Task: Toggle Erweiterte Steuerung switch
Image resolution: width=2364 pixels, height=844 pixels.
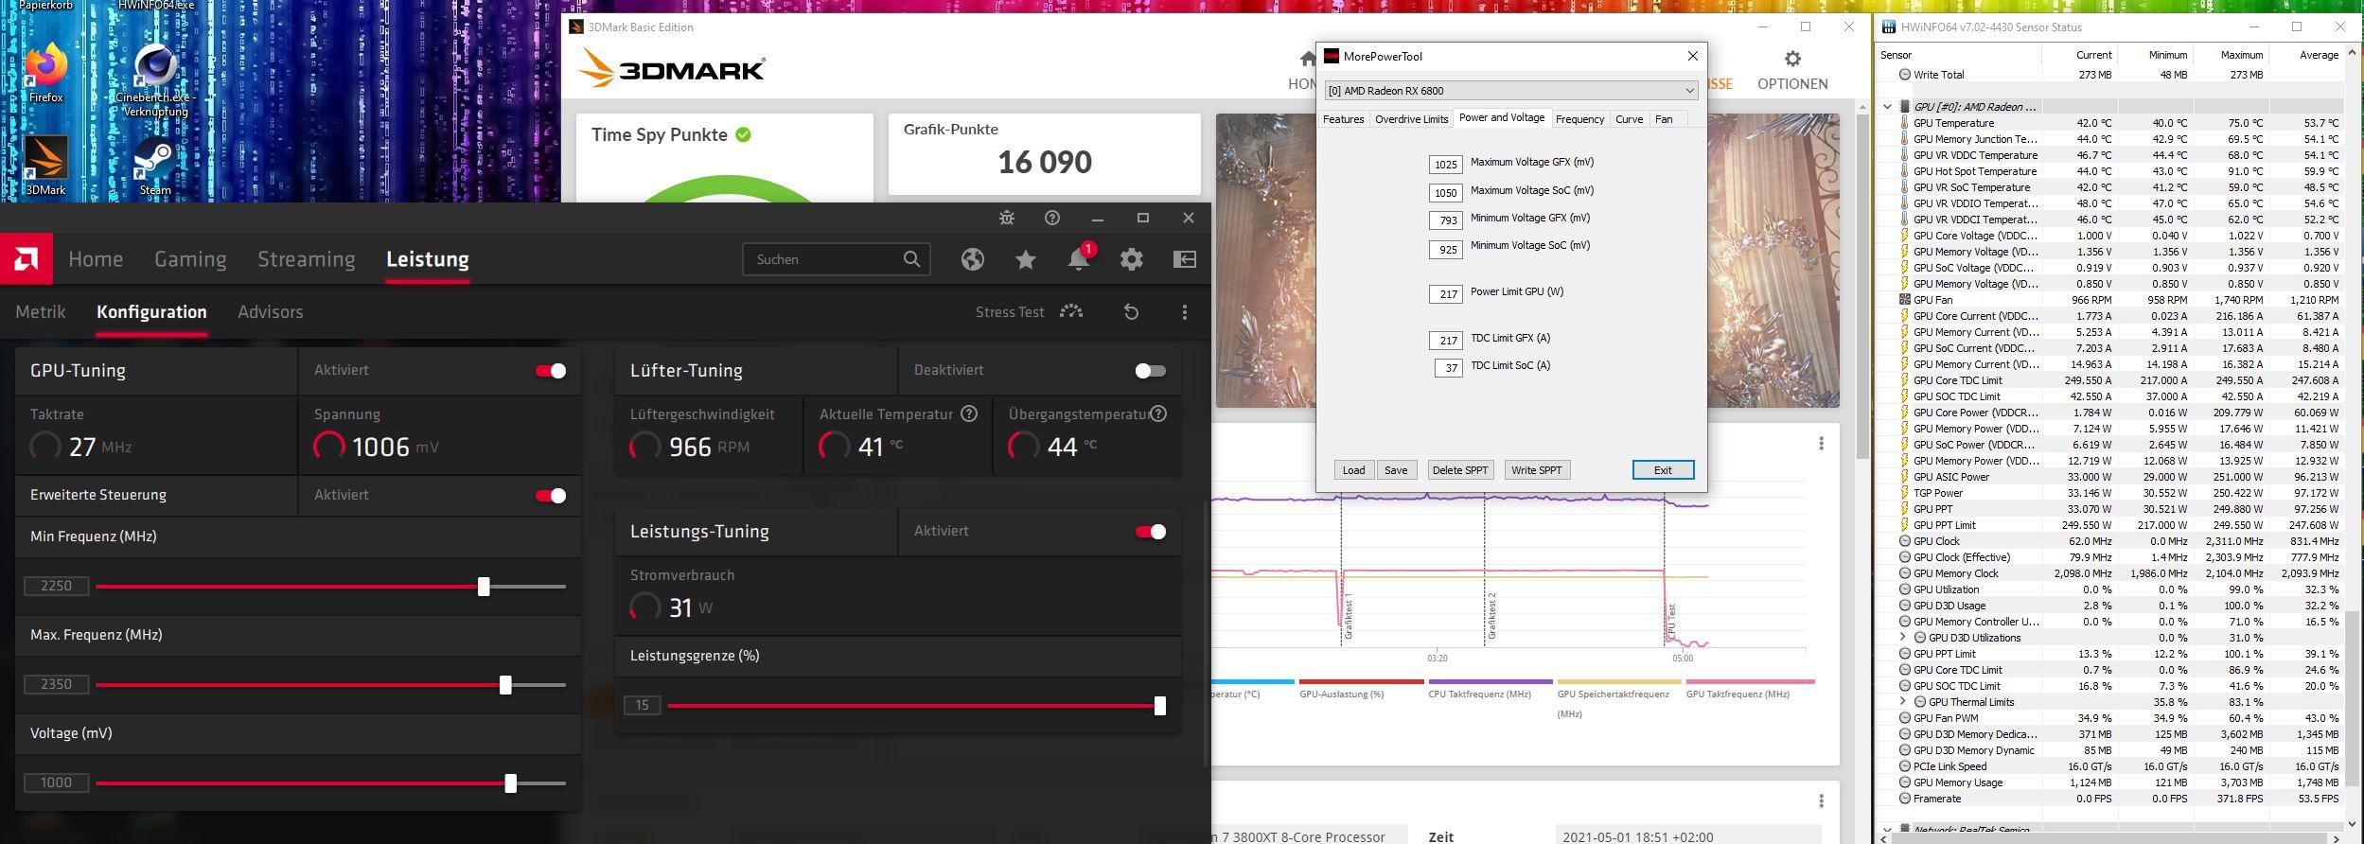Action: tap(551, 496)
